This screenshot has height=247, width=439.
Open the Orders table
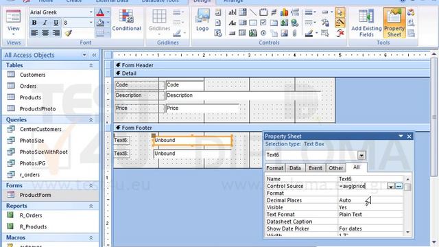pyautogui.click(x=28, y=86)
